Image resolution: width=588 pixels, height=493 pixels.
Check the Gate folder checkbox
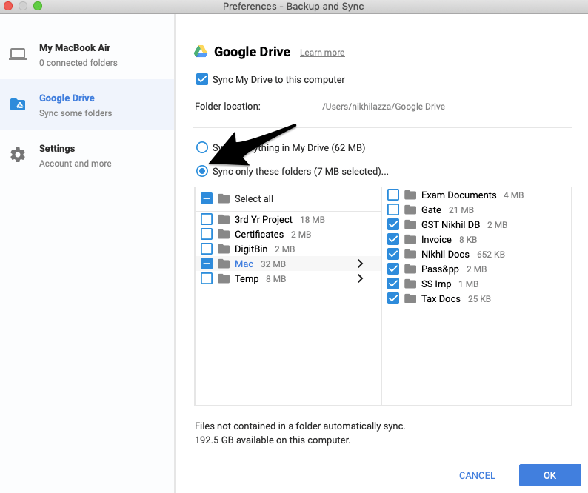[393, 209]
